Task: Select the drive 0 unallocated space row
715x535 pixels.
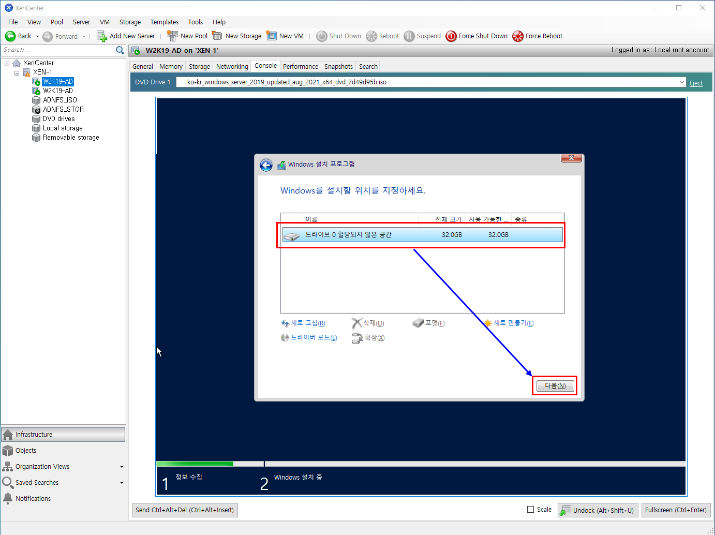Action: point(422,235)
